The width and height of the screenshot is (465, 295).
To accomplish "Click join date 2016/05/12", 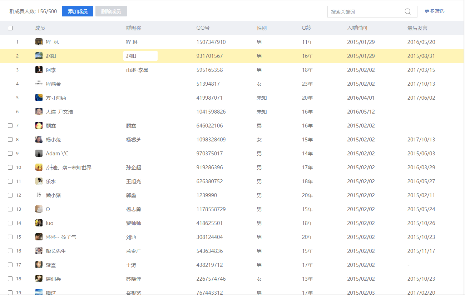I will [361, 111].
